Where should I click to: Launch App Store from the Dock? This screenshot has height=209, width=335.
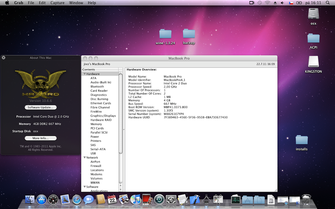point(42,200)
